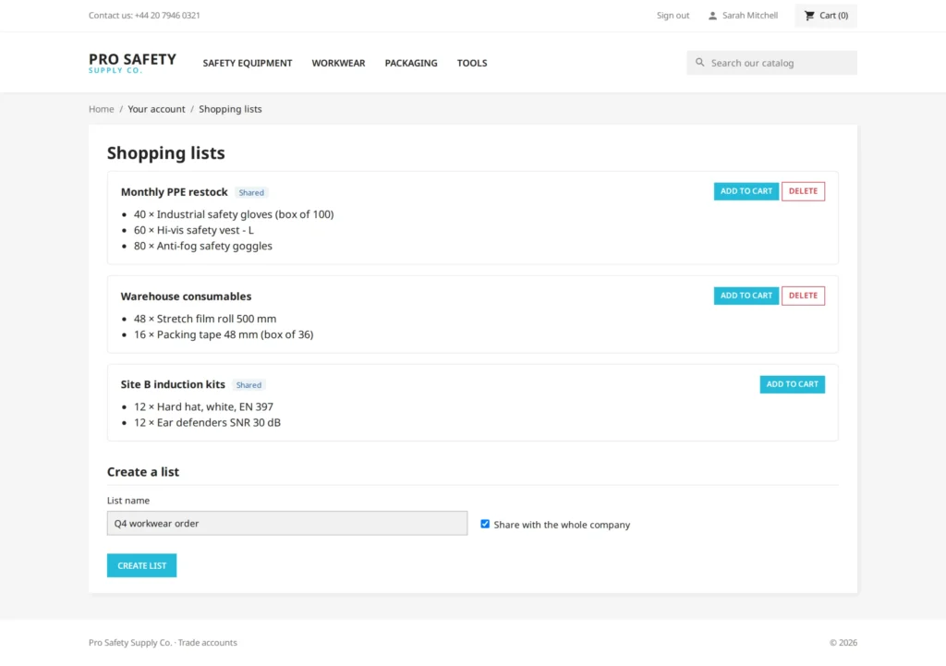
Task: Click 12 × Ear defenders SNR 30 dB item
Action: click(x=207, y=422)
